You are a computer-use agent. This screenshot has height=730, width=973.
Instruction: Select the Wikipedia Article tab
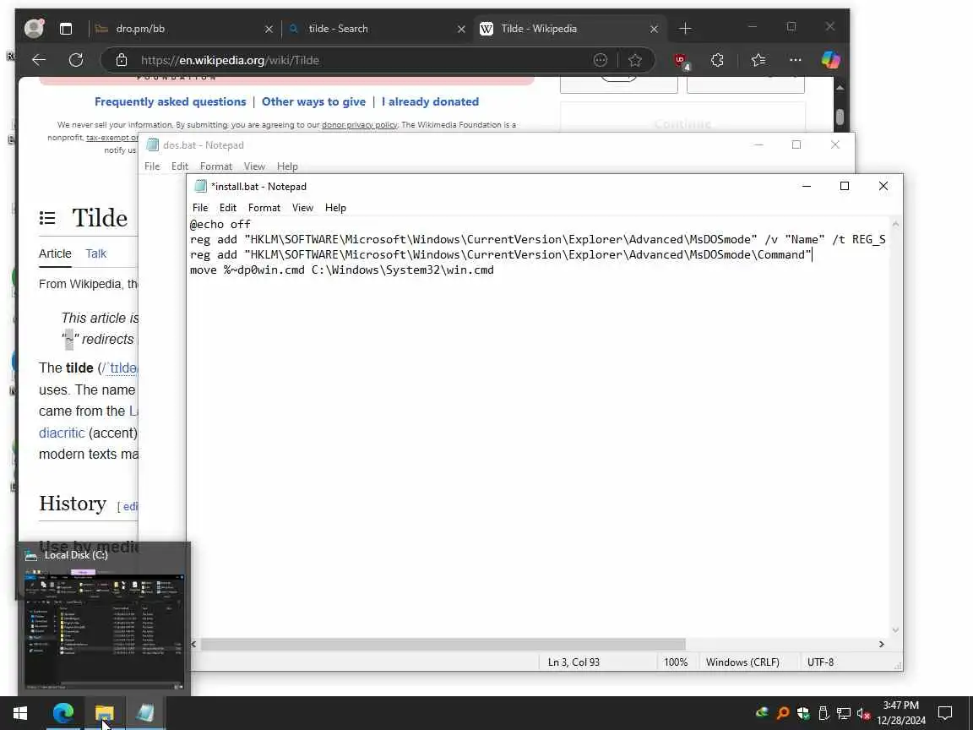click(x=55, y=253)
